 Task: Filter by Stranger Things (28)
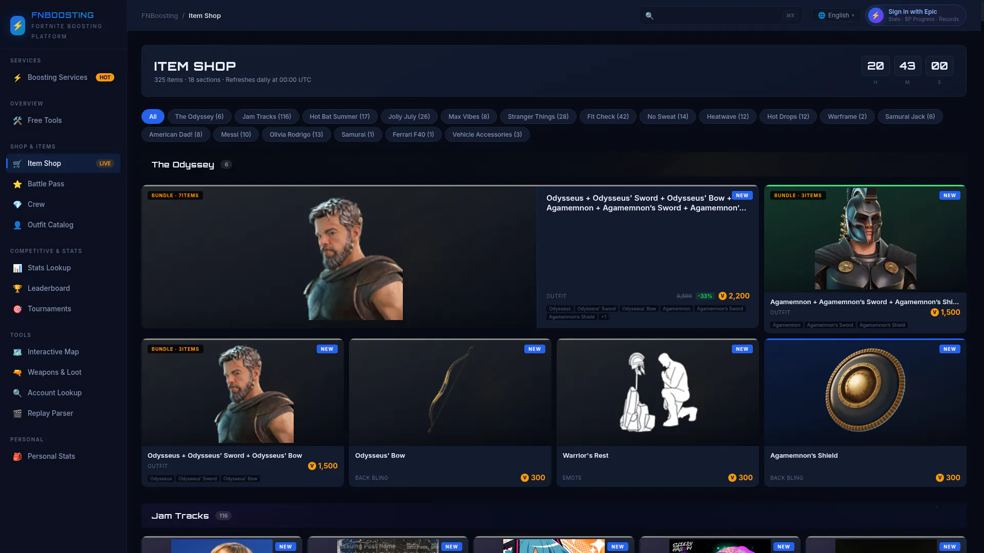coord(538,117)
